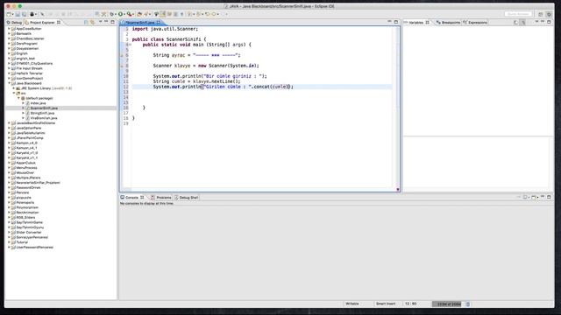Screen dimensions: 561x315
Task: Select the Project Explorer tab
Action: pos(42,22)
